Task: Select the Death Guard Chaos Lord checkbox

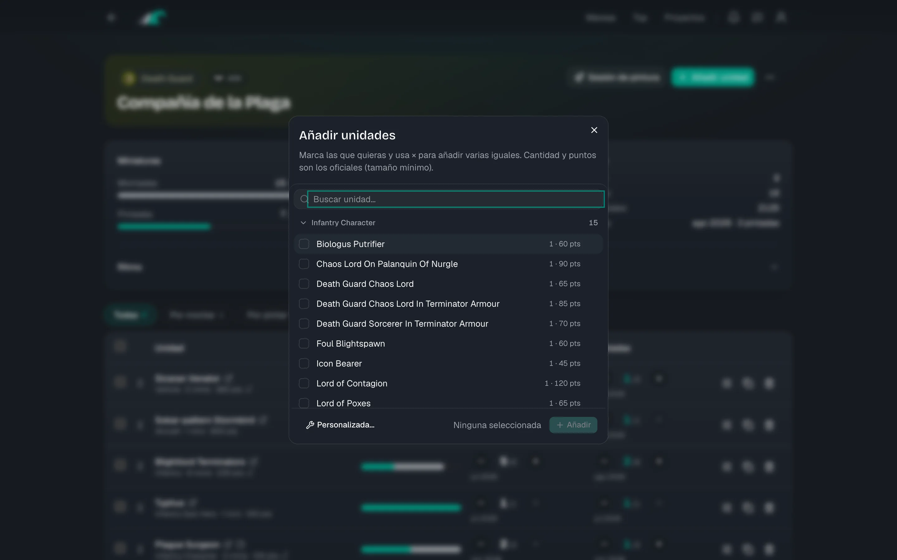Action: tap(304, 284)
